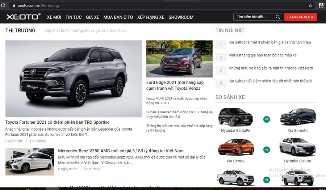Click the XEOTO logo
Image resolution: width=326 pixels, height=190 pixels.
coord(23,17)
